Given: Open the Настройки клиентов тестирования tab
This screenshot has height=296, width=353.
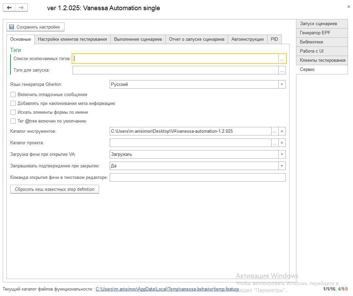Looking at the screenshot, I should click(72, 39).
